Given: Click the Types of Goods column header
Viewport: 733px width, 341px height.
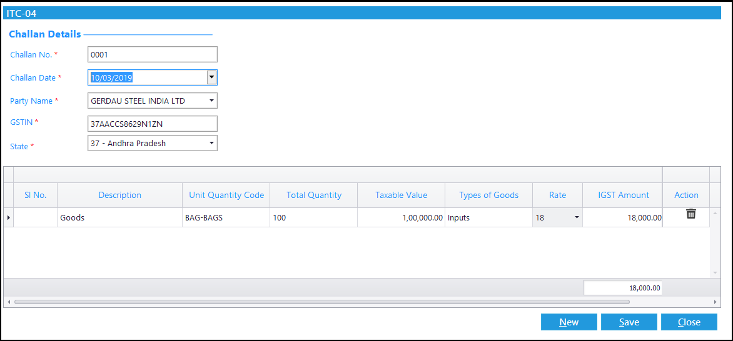Looking at the screenshot, I should [x=488, y=195].
